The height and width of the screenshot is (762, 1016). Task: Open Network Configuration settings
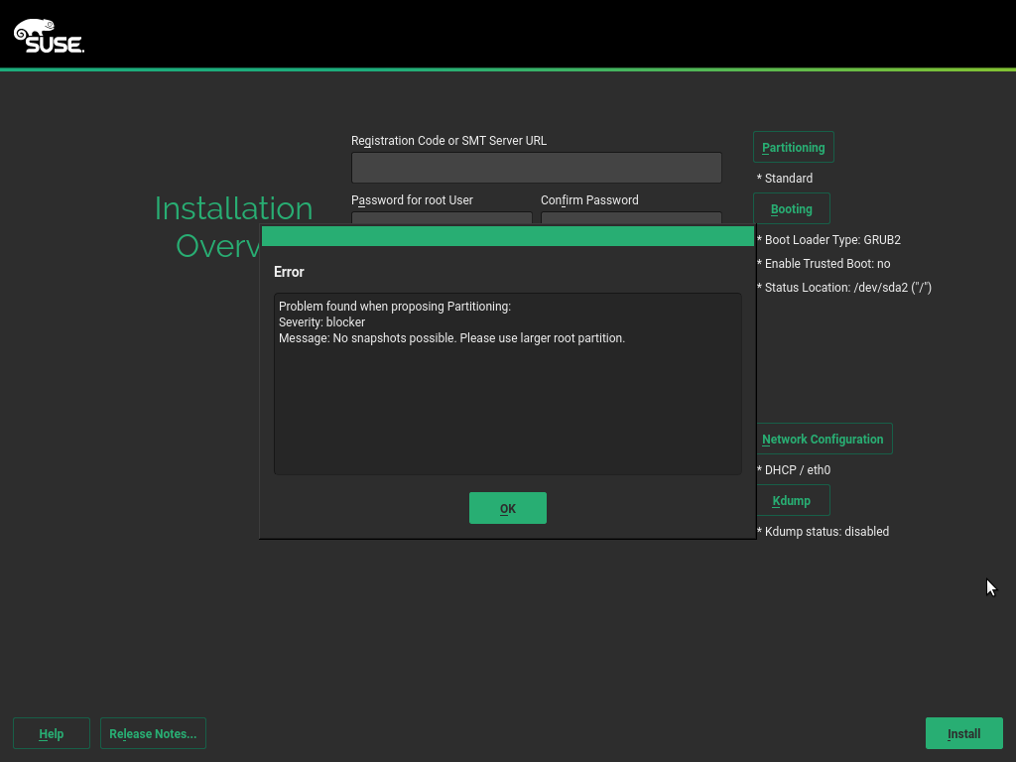tap(822, 439)
